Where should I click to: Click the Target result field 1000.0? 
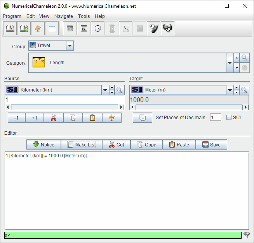189,100
